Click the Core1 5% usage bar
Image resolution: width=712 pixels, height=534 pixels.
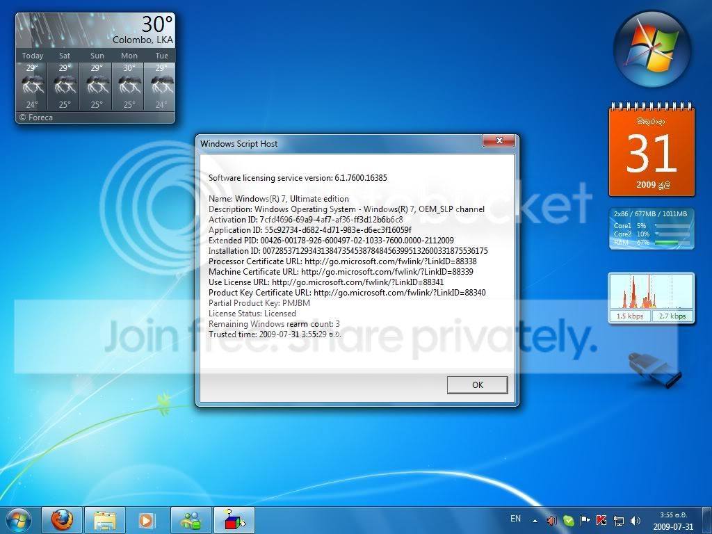(x=672, y=226)
